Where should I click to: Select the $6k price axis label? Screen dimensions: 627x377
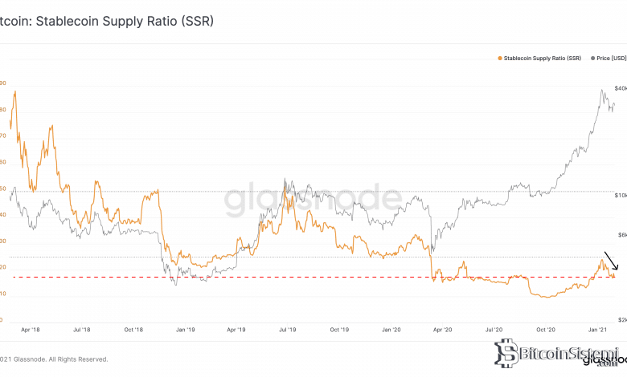coord(621,235)
